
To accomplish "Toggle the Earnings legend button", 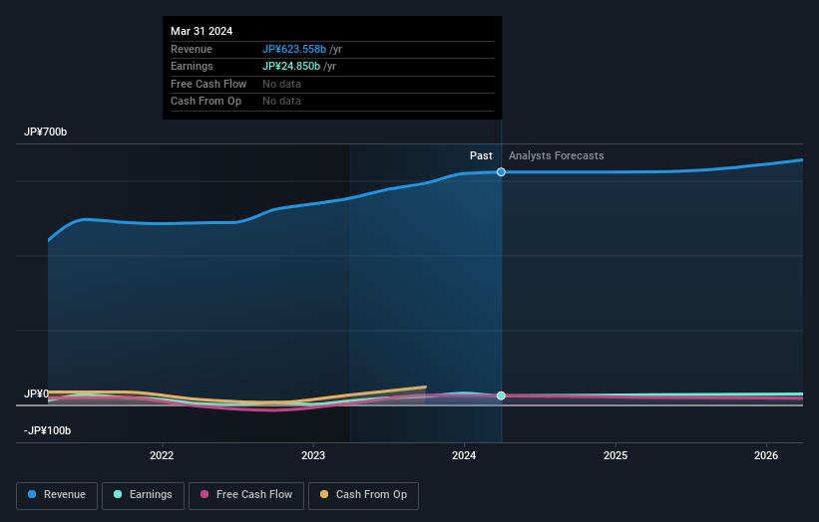I will pos(143,495).
